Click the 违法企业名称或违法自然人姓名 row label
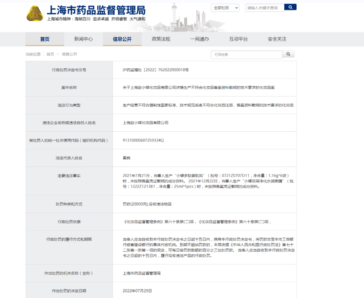Image resolution: width=364 pixels, height=298 pixels. pyautogui.click(x=69, y=123)
